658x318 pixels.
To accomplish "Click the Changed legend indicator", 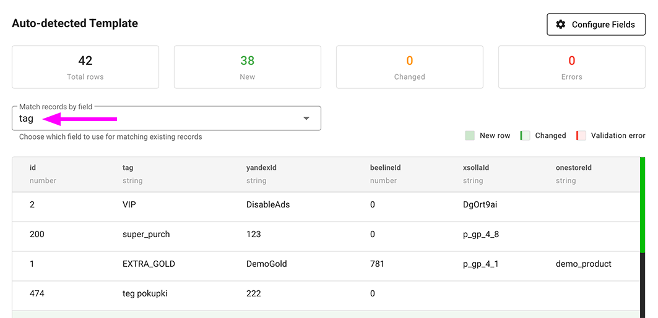I will [525, 136].
